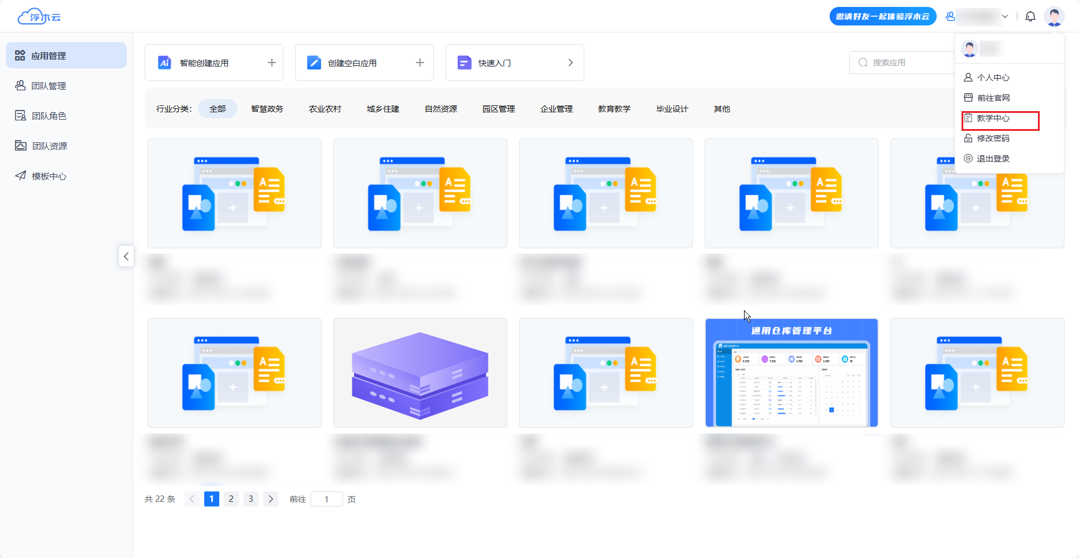Filter by 教育教学 industry category
Screen dimensions: 1079x558
pyautogui.click(x=614, y=109)
